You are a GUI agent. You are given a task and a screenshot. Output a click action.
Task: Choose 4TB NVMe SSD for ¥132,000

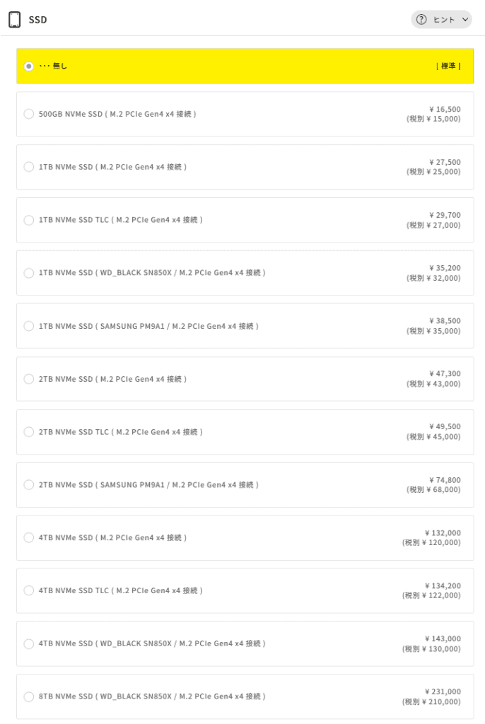29,538
